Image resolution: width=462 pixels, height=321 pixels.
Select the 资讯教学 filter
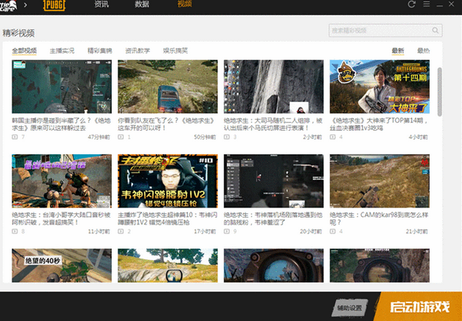tap(137, 50)
